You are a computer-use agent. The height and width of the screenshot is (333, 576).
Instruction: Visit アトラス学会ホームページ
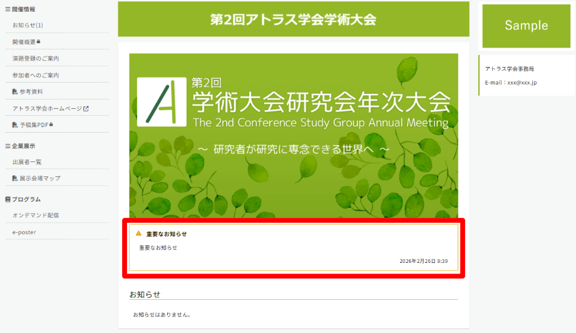47,108
